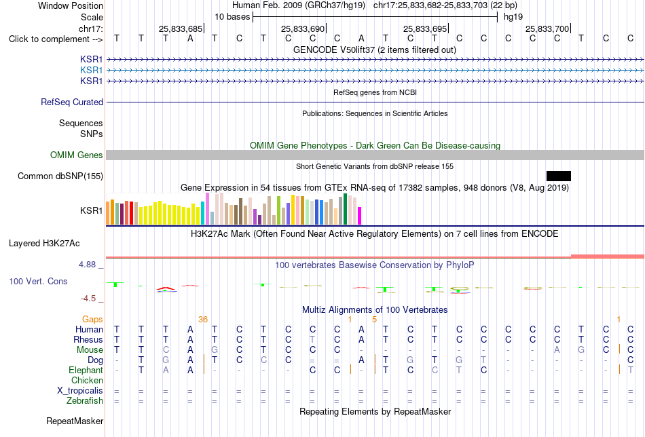Open the Common dbSNP(155) track label
645x437 pixels.
coord(60,176)
